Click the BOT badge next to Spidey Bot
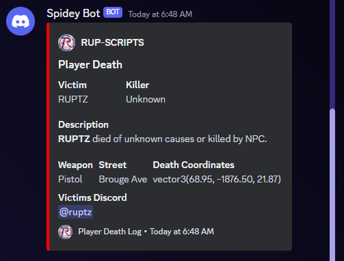 113,12
